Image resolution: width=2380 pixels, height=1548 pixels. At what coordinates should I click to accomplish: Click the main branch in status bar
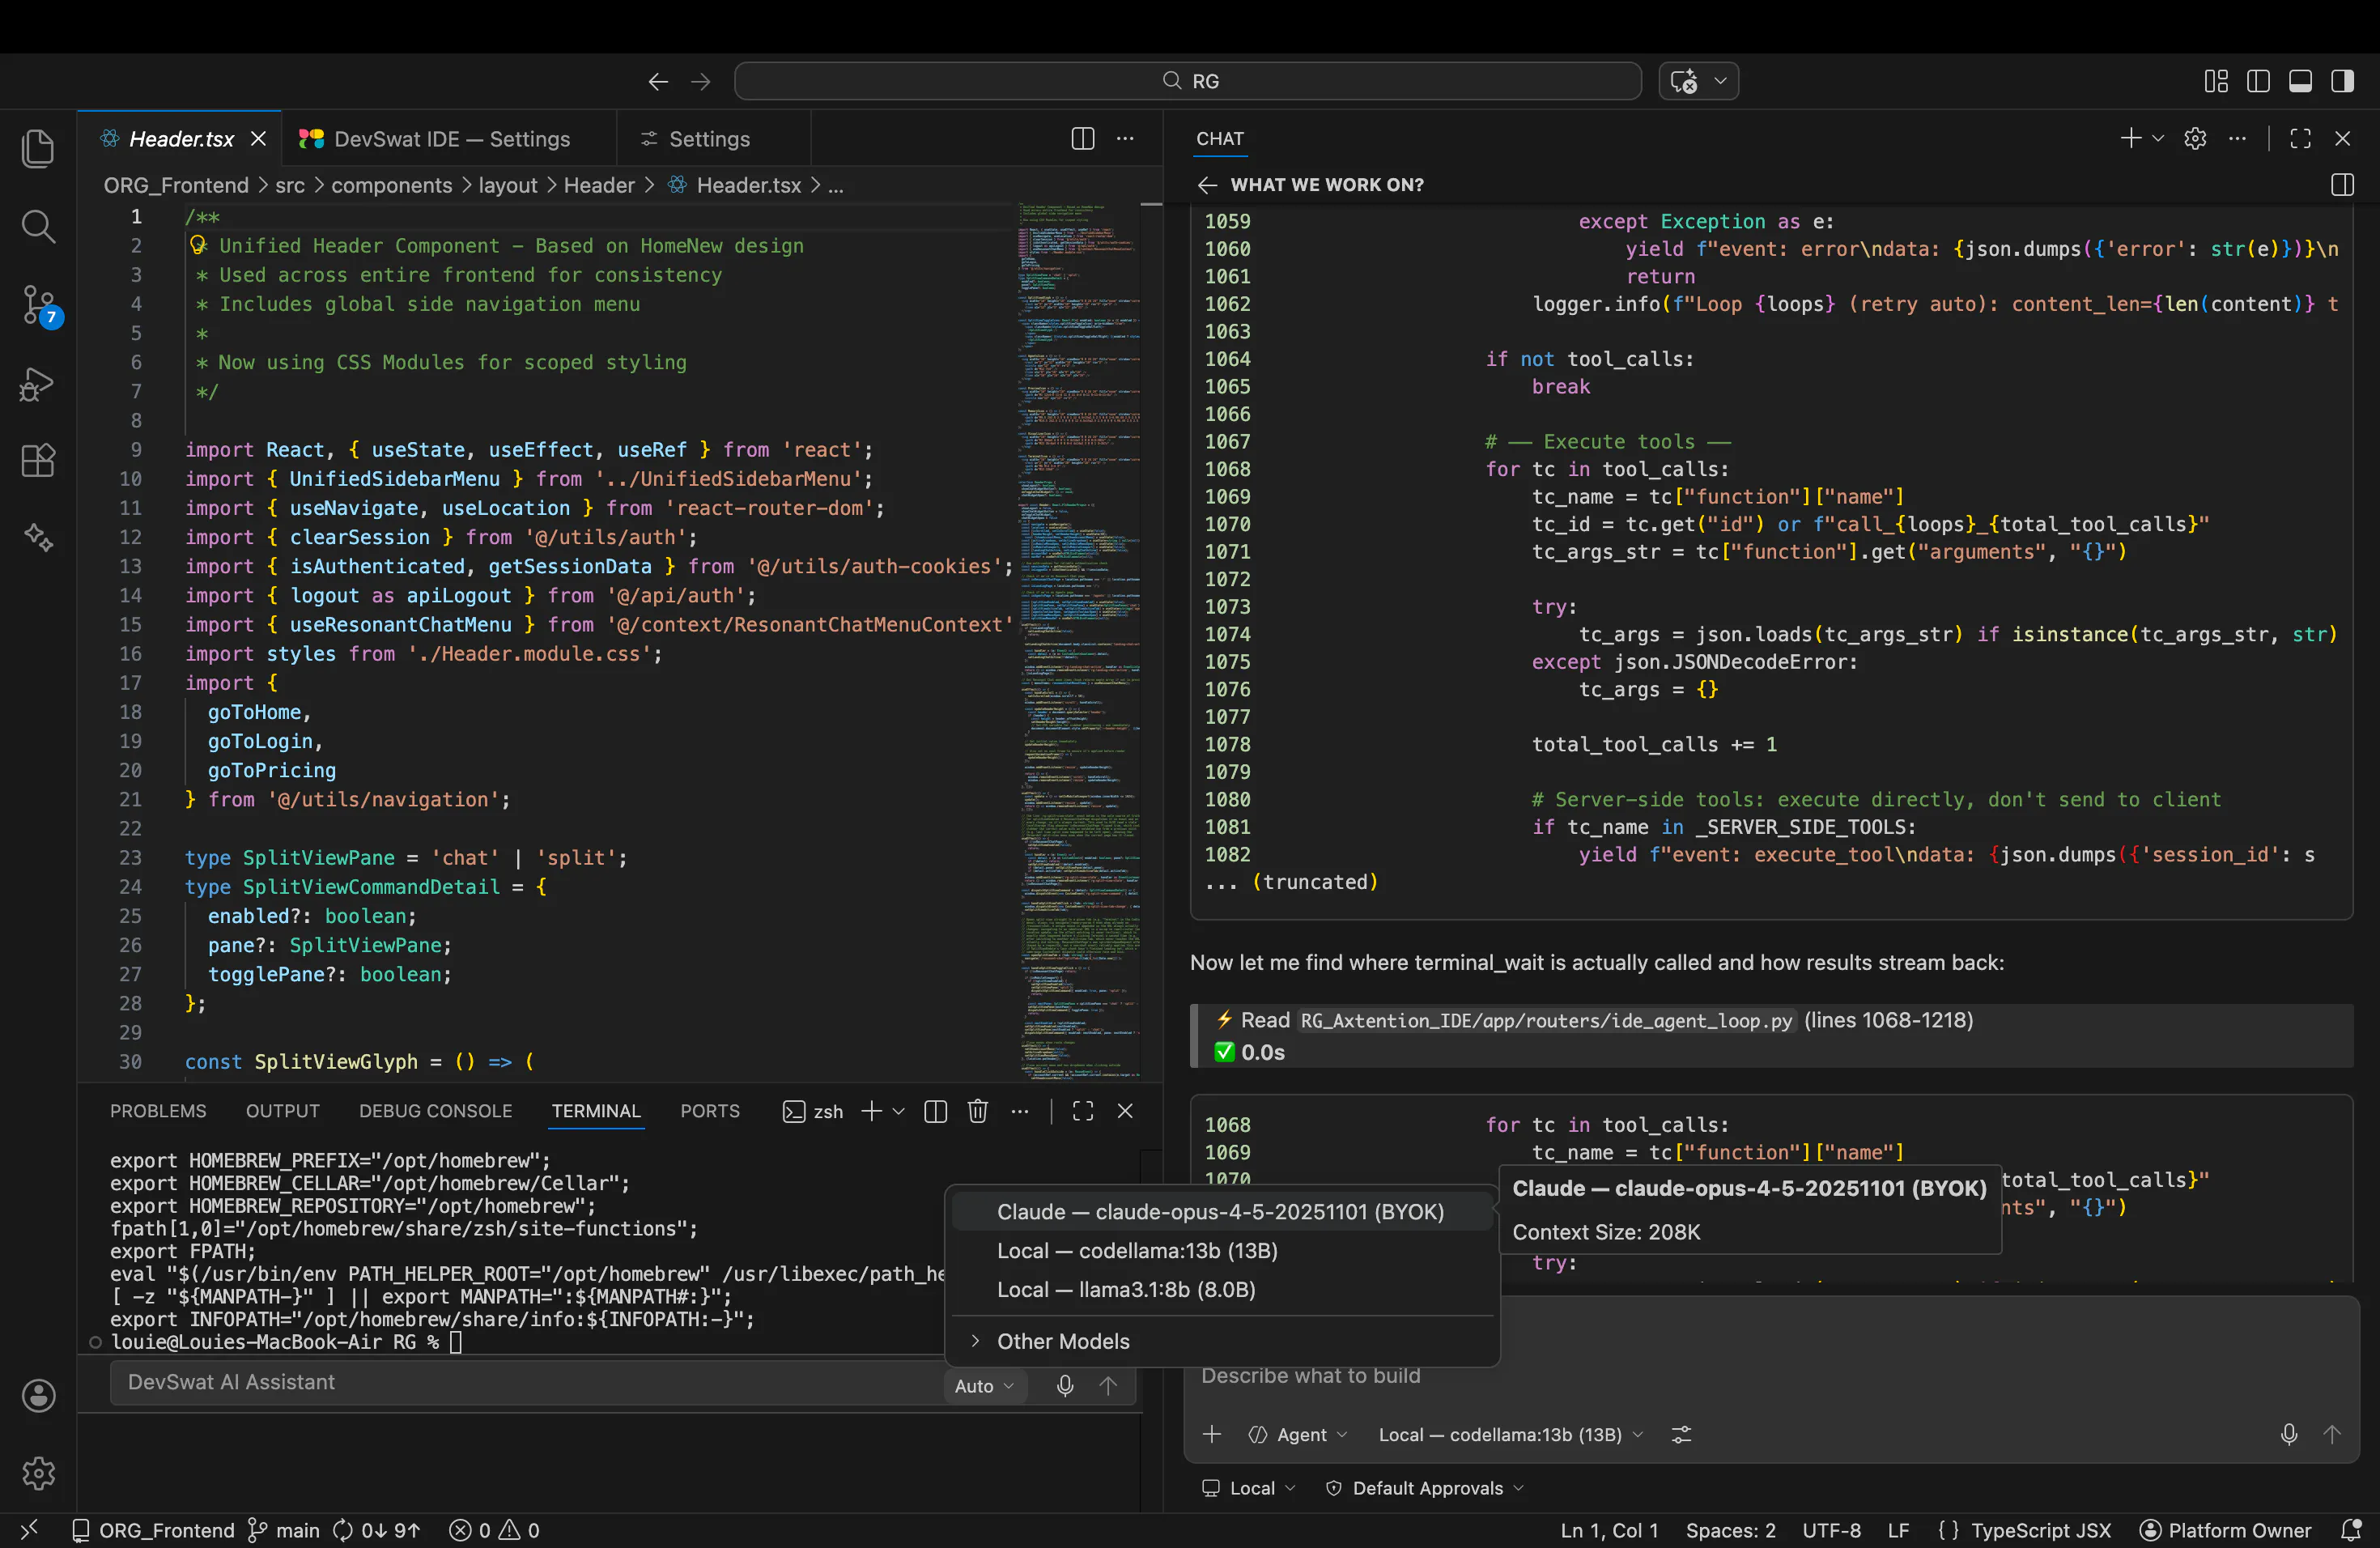[284, 1530]
